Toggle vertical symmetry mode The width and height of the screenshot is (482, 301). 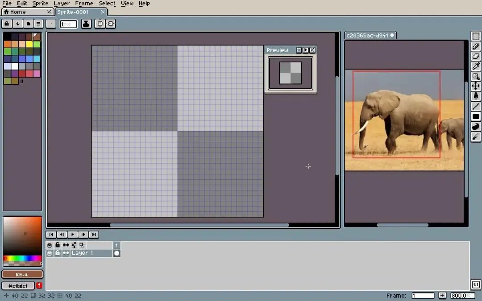(x=111, y=24)
